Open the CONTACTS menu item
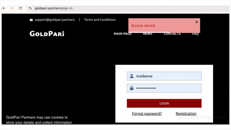 pos(172,34)
